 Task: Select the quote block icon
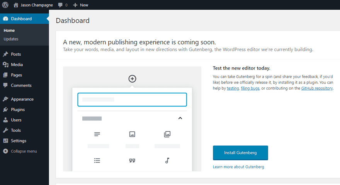click(x=132, y=161)
